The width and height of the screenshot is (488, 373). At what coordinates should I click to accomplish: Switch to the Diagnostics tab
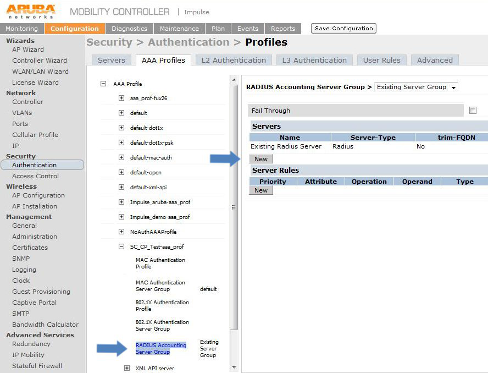(130, 29)
